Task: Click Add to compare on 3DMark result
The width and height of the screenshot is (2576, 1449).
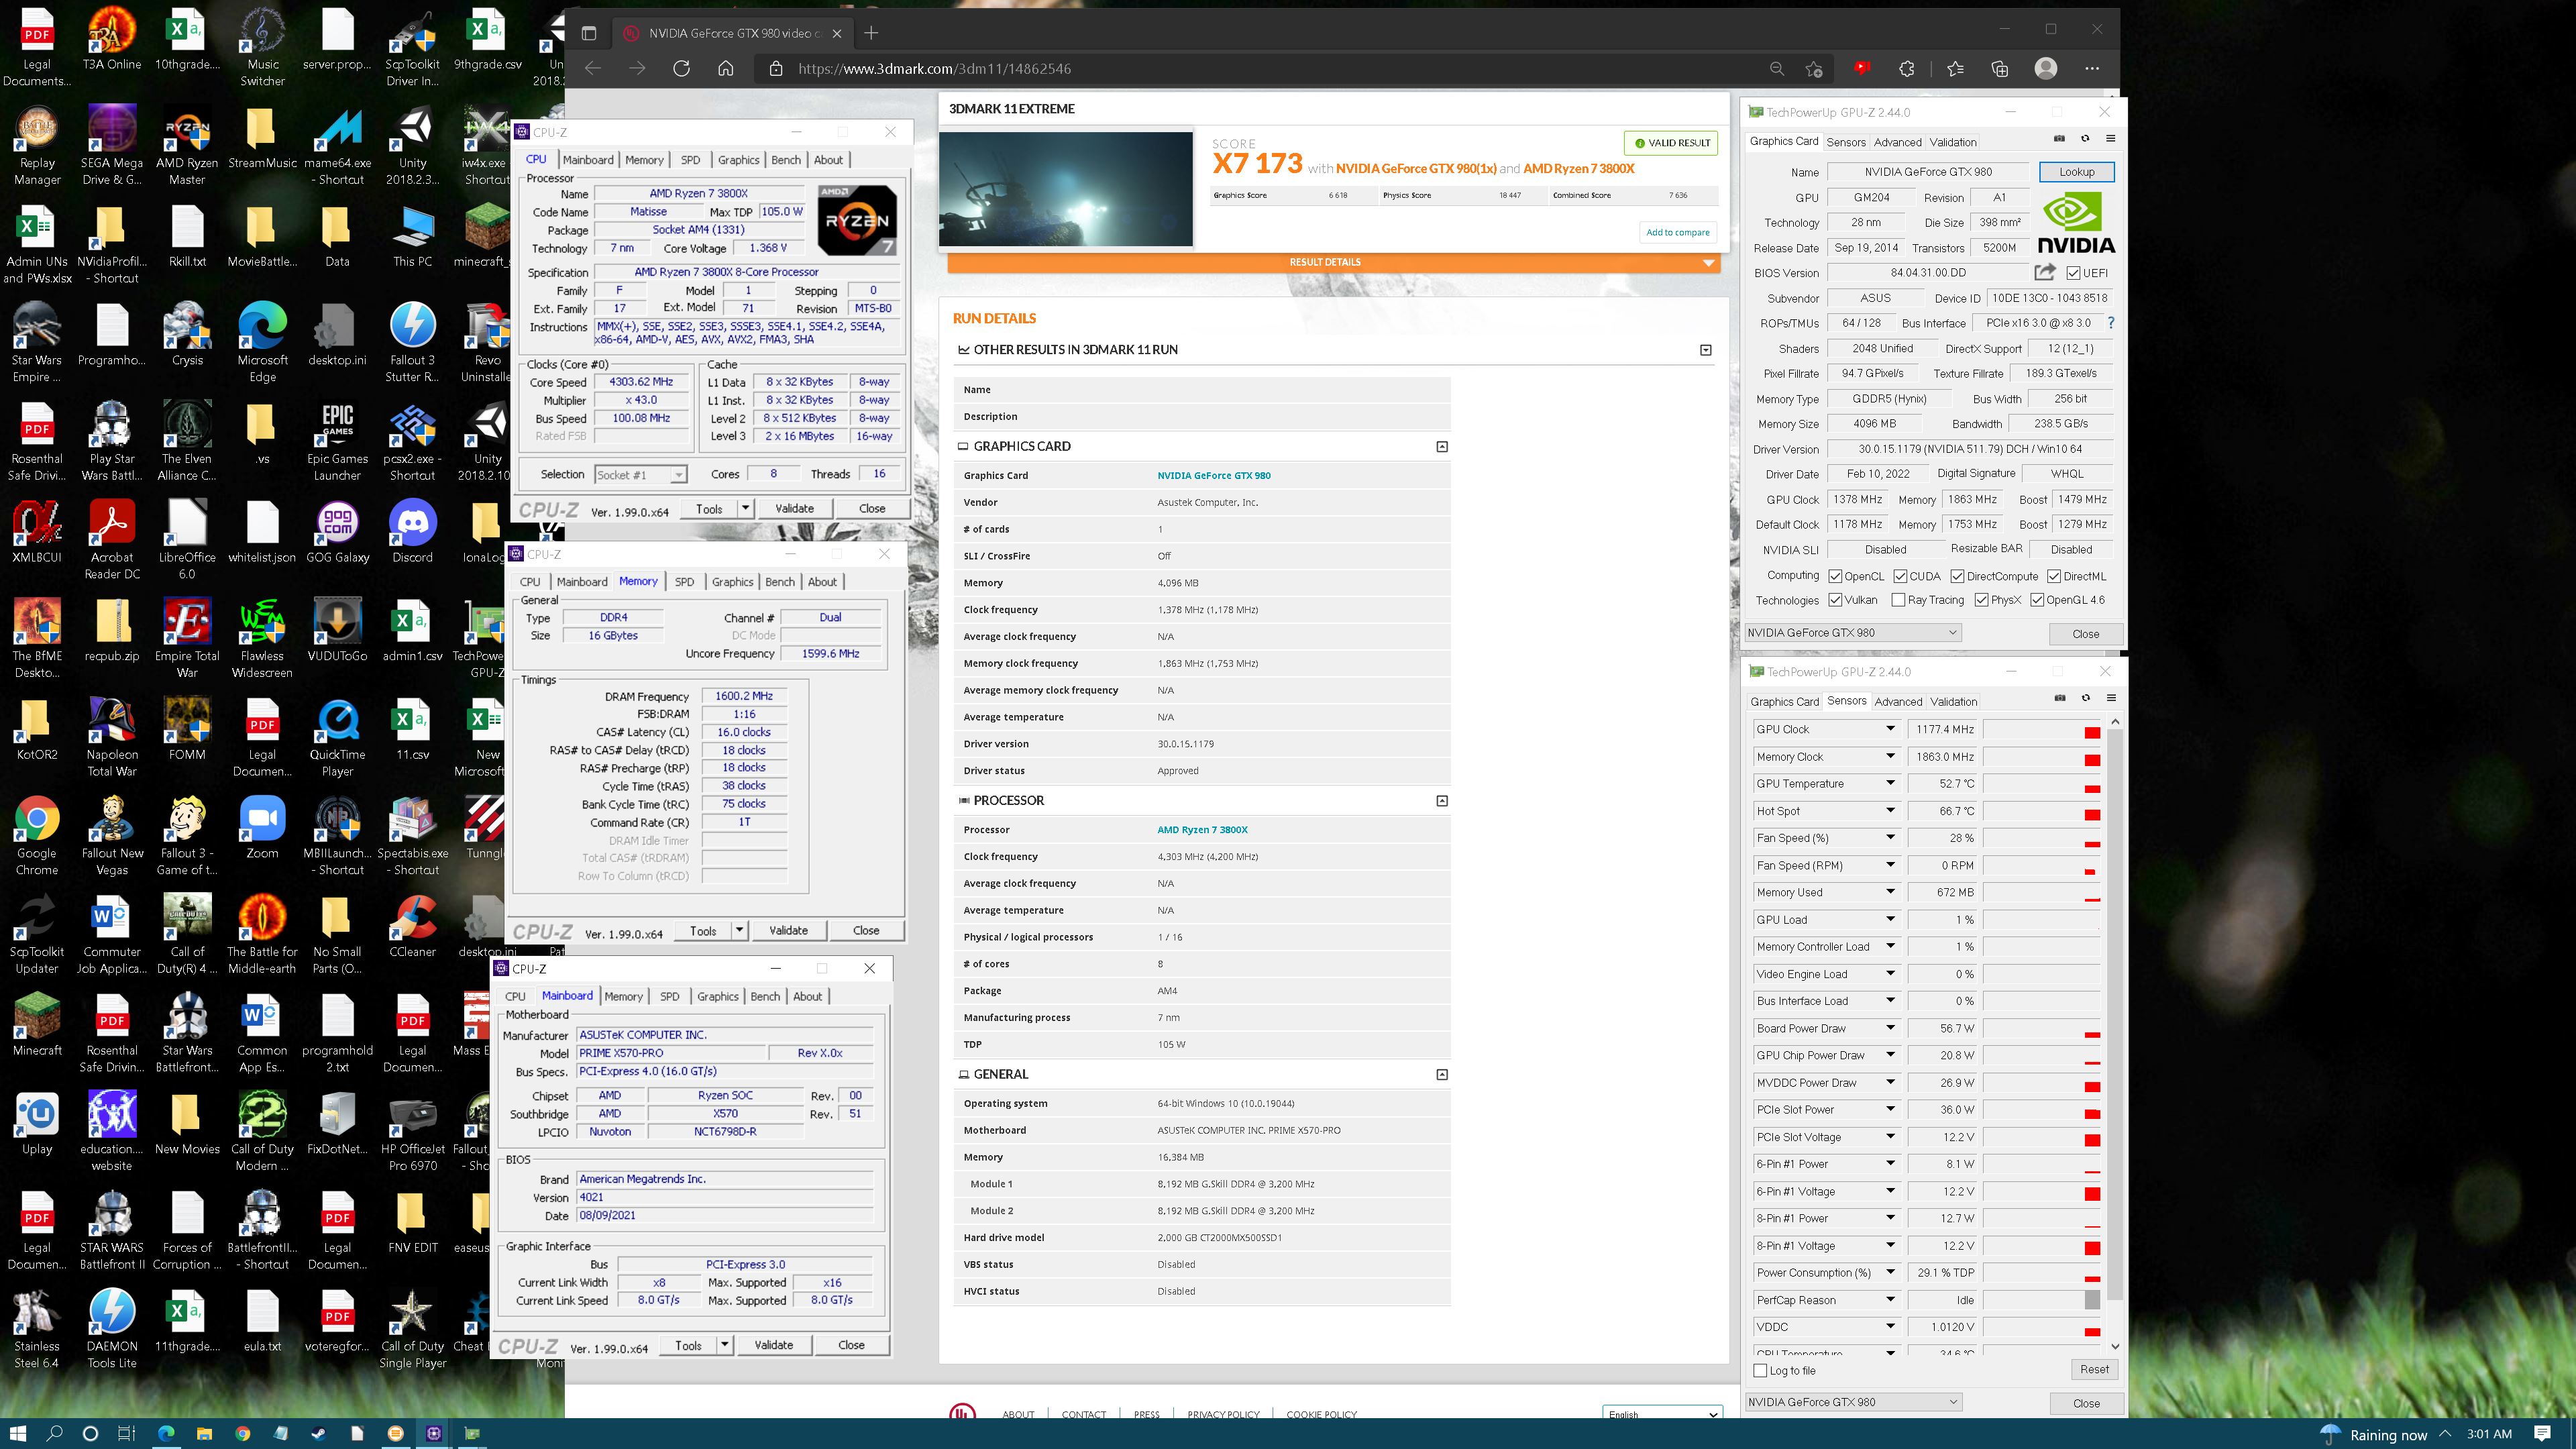Action: pos(1677,232)
